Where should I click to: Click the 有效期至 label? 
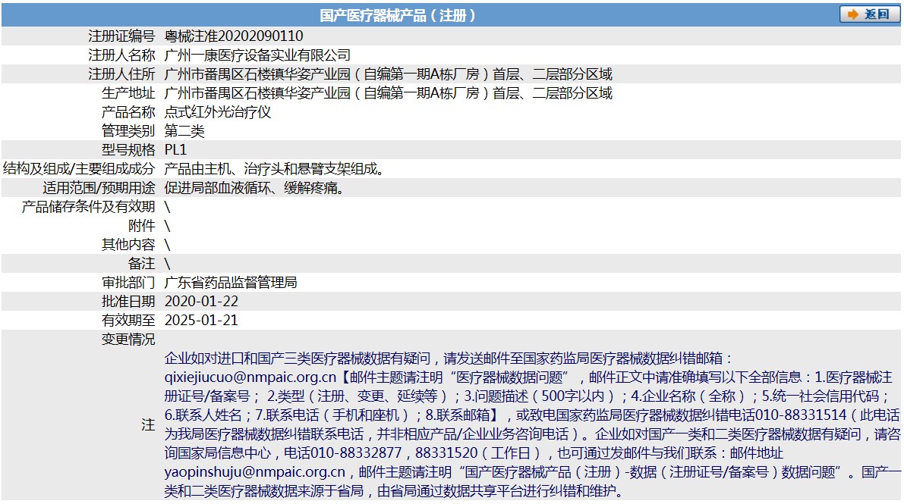128,321
